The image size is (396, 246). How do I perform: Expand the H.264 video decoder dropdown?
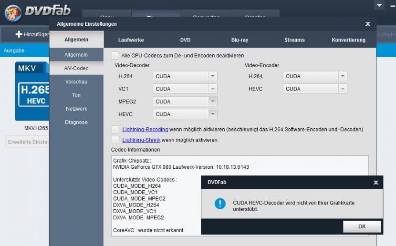point(213,76)
